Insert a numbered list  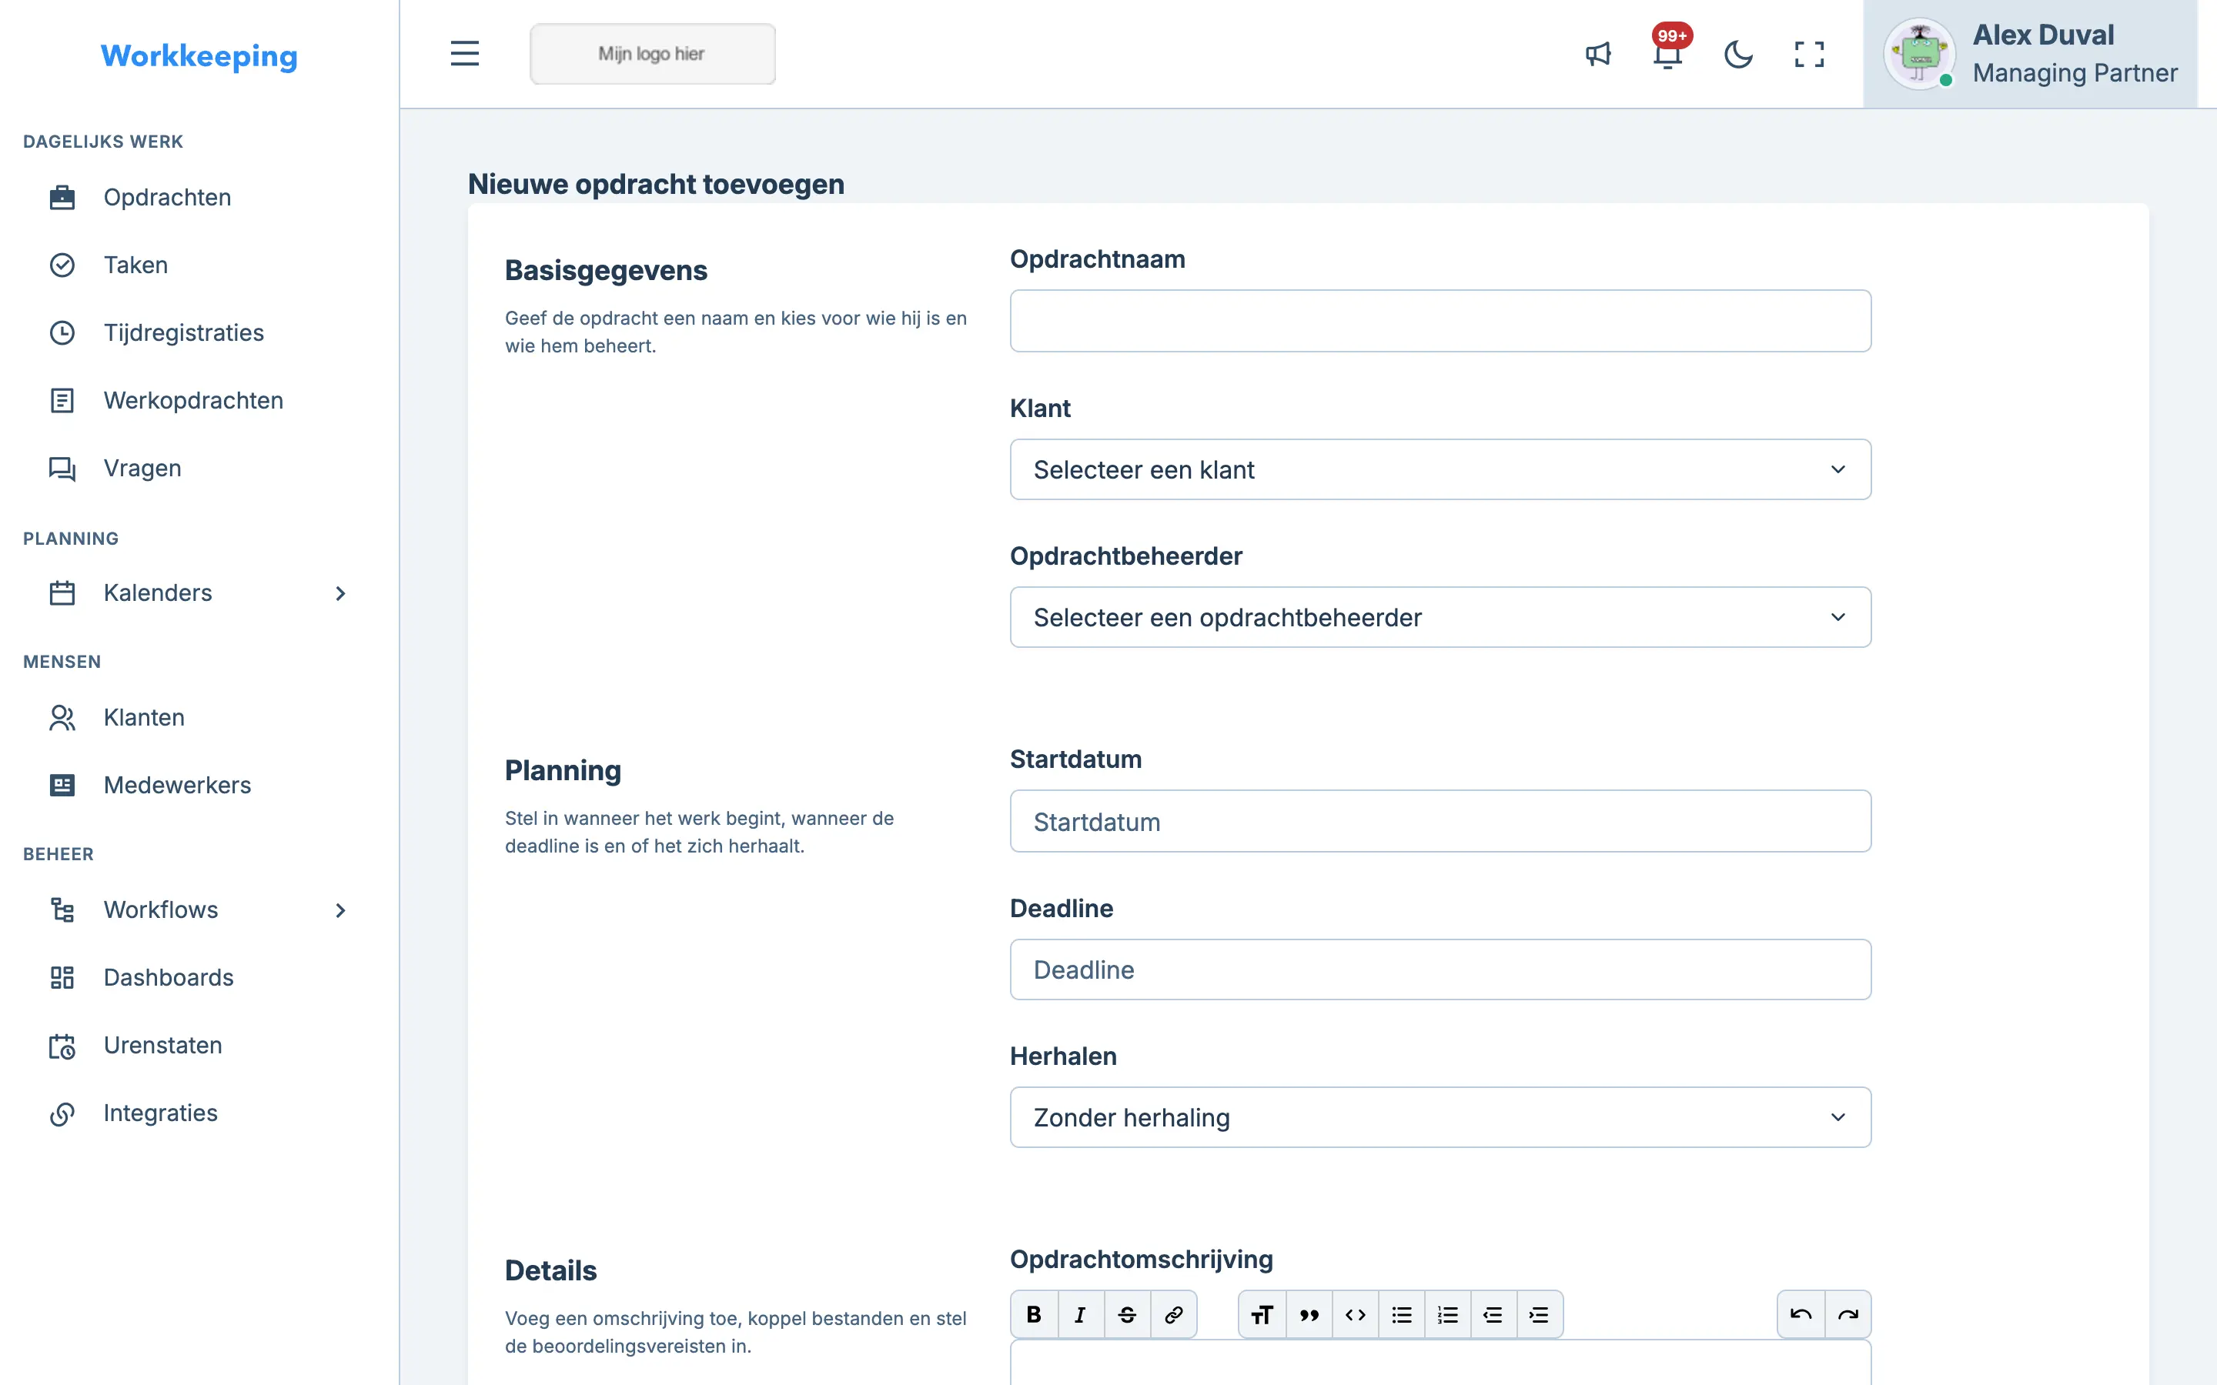[1447, 1314]
